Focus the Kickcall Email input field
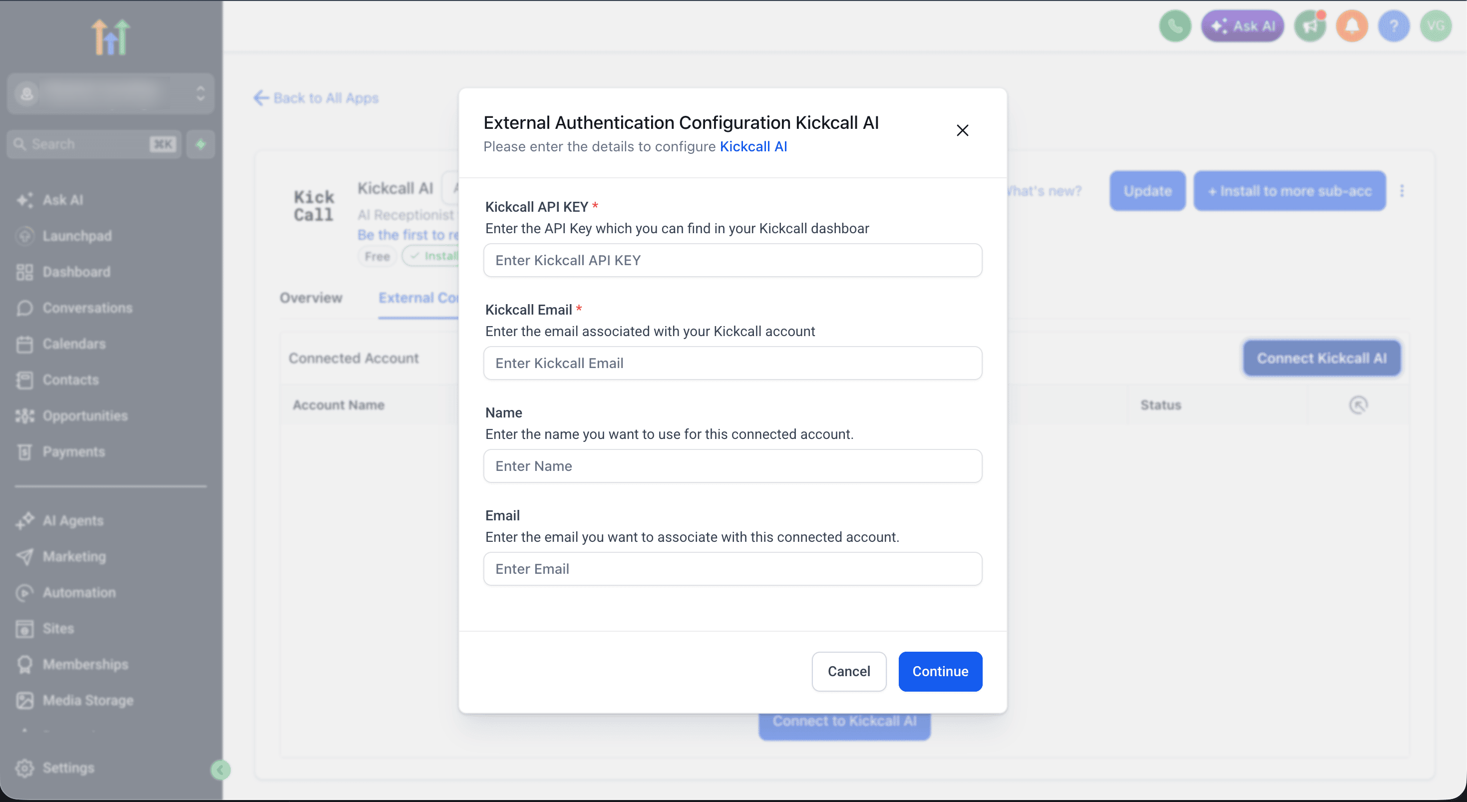The width and height of the screenshot is (1467, 802). pos(733,364)
